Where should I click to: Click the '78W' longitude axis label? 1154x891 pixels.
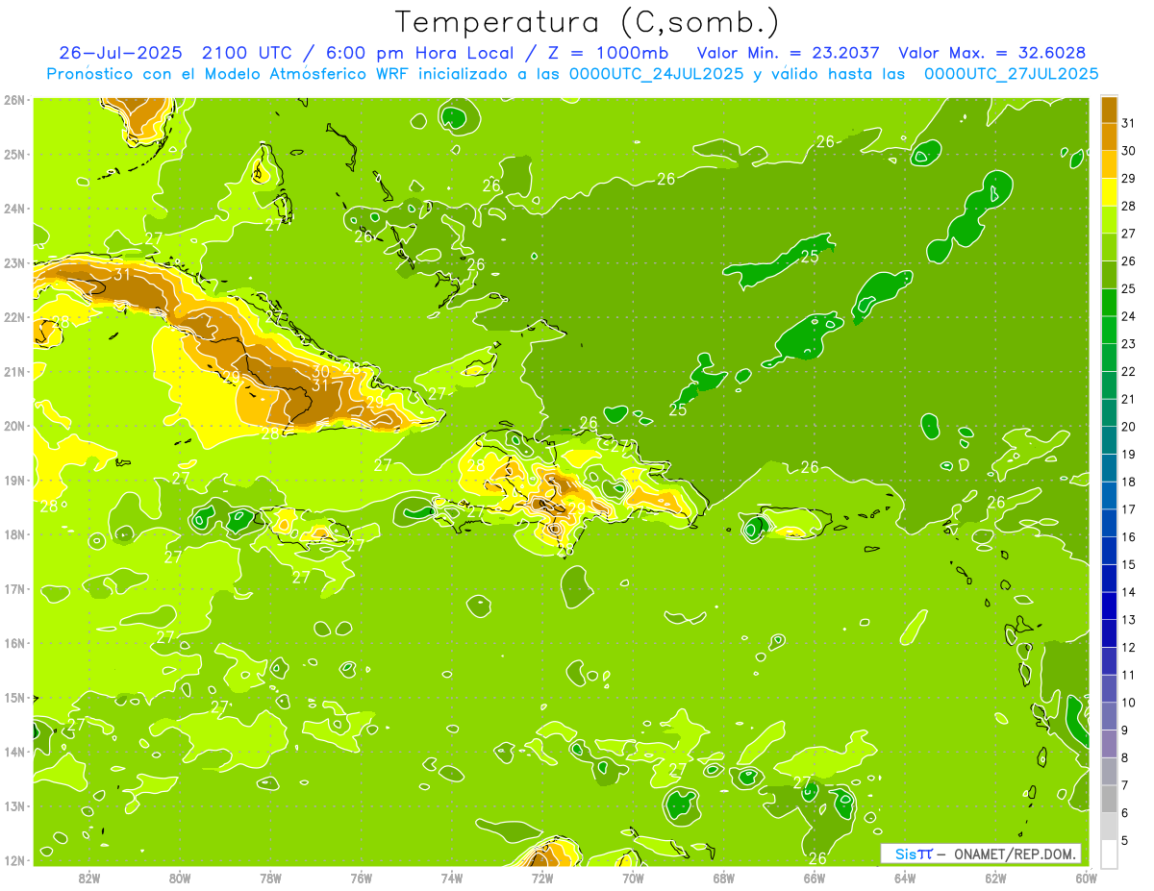click(x=270, y=878)
